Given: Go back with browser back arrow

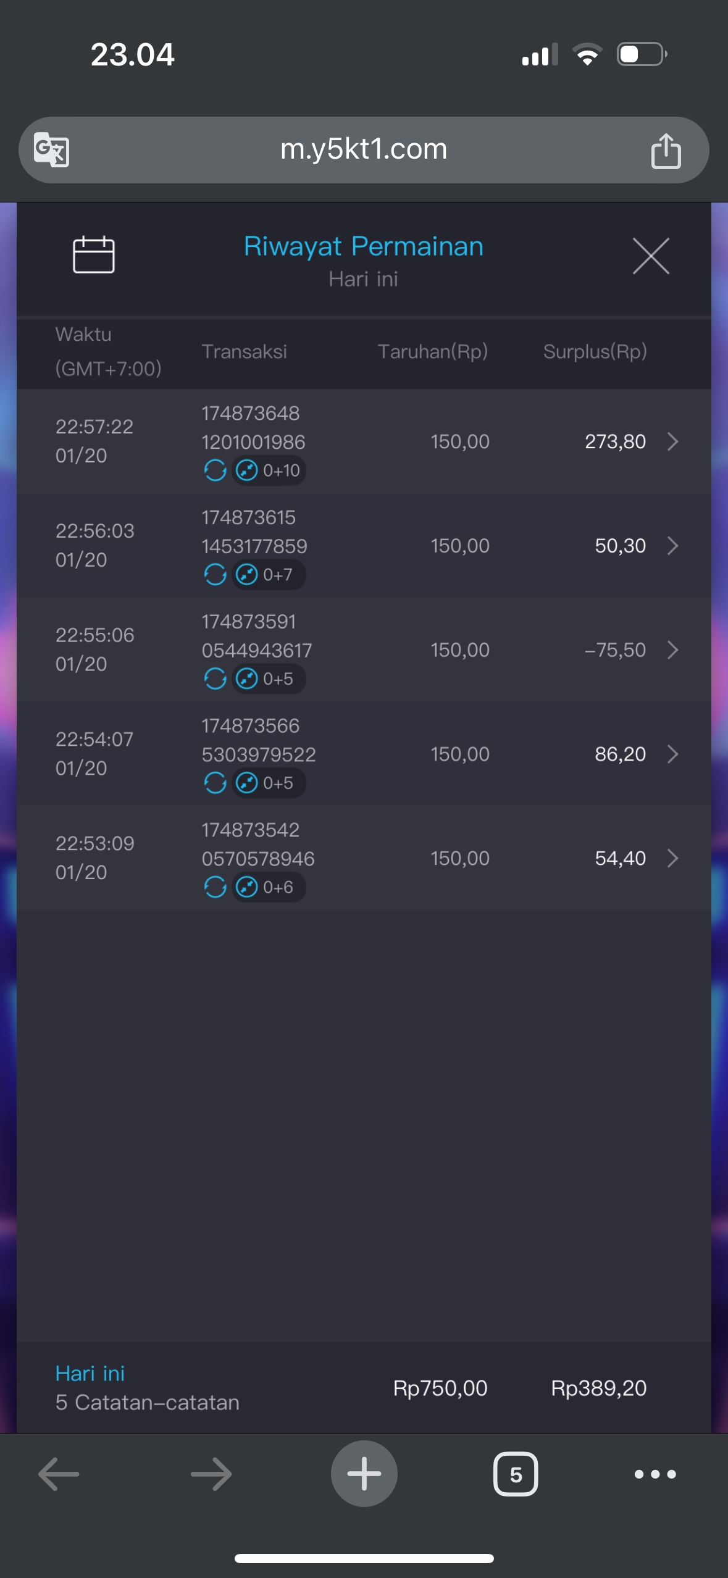Looking at the screenshot, I should click(x=59, y=1474).
